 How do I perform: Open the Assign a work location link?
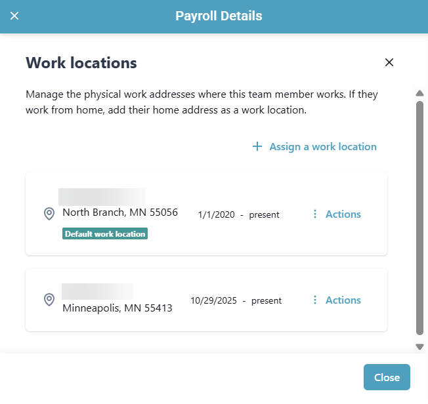tap(322, 147)
